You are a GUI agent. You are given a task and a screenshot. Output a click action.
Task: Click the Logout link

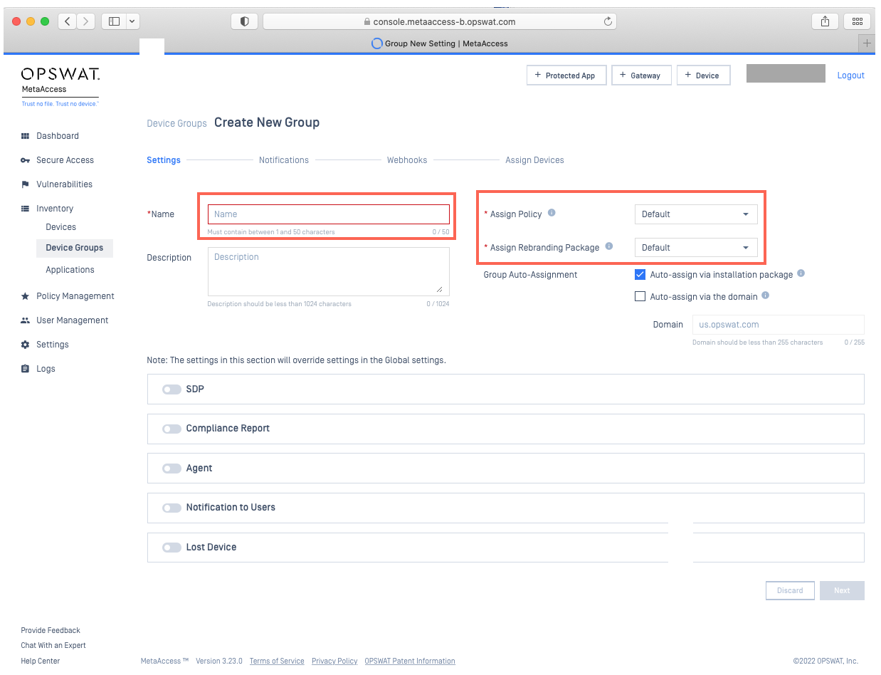(x=851, y=75)
